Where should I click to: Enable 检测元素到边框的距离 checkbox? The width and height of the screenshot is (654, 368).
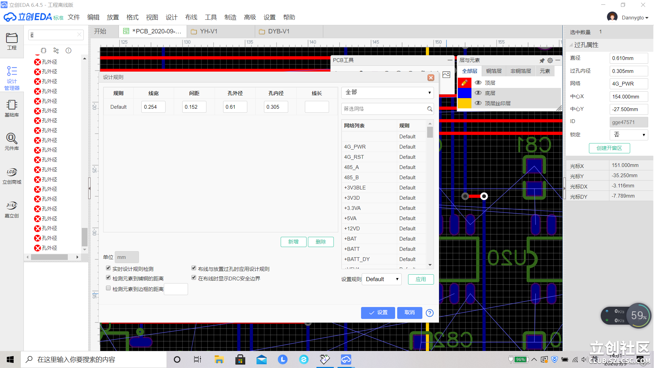click(x=108, y=288)
